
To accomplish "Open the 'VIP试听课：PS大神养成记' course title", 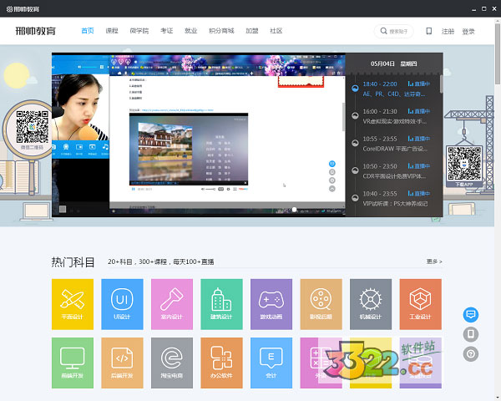I will pos(395,204).
